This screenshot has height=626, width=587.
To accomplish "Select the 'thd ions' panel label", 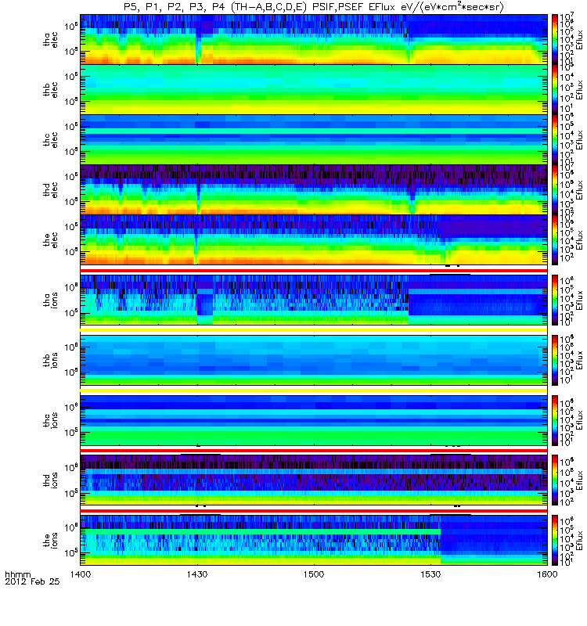I will tap(50, 480).
